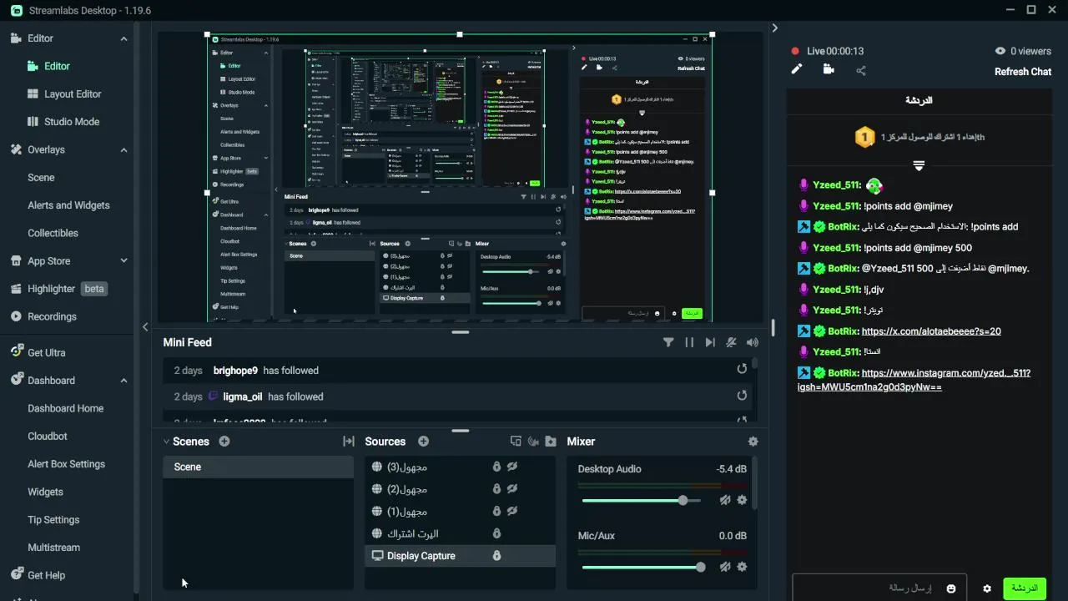Open Multistream in the sidebar
Viewport: 1068px width, 601px height.
click(x=53, y=548)
